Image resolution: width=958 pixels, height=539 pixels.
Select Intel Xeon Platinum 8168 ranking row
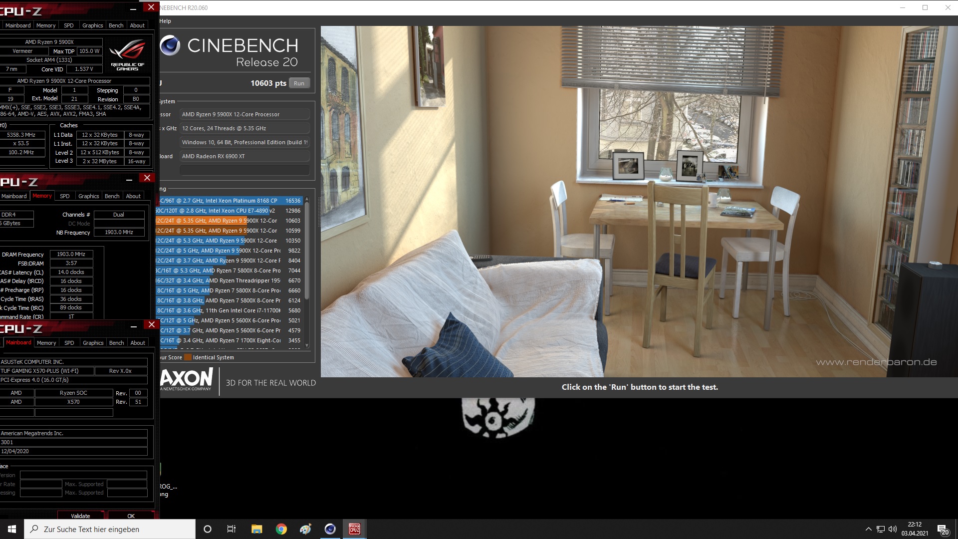pos(229,201)
